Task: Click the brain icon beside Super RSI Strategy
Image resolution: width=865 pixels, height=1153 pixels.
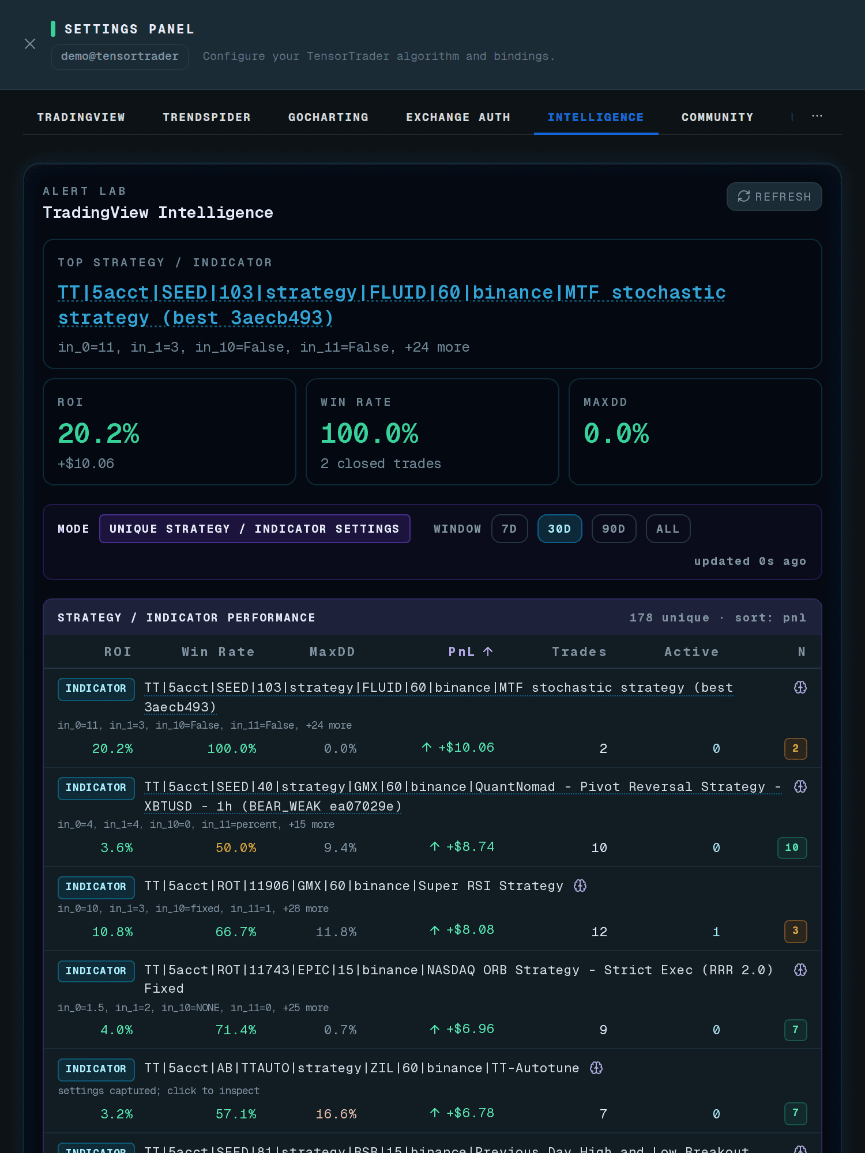Action: click(x=580, y=886)
